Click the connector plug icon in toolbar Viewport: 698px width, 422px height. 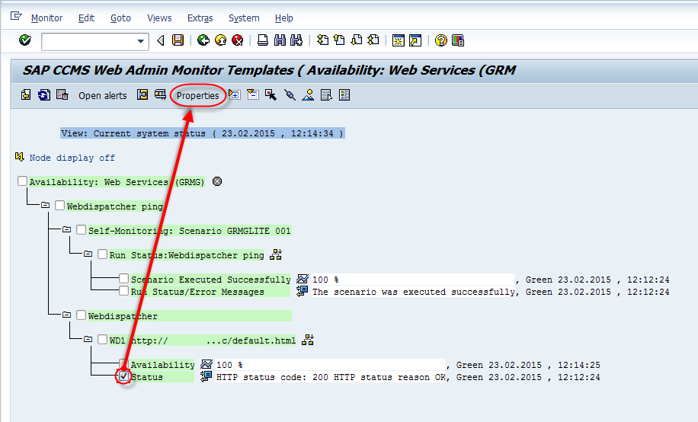pyautogui.click(x=290, y=94)
